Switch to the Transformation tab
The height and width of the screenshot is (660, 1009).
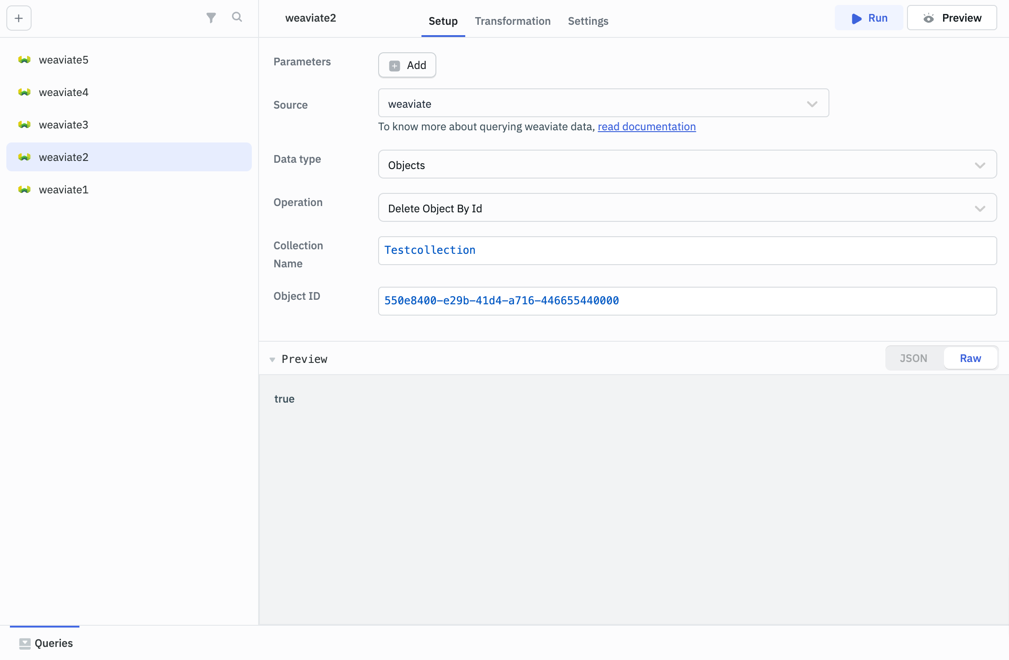(513, 21)
